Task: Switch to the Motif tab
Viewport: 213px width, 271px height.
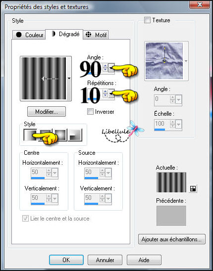Action: [96, 35]
